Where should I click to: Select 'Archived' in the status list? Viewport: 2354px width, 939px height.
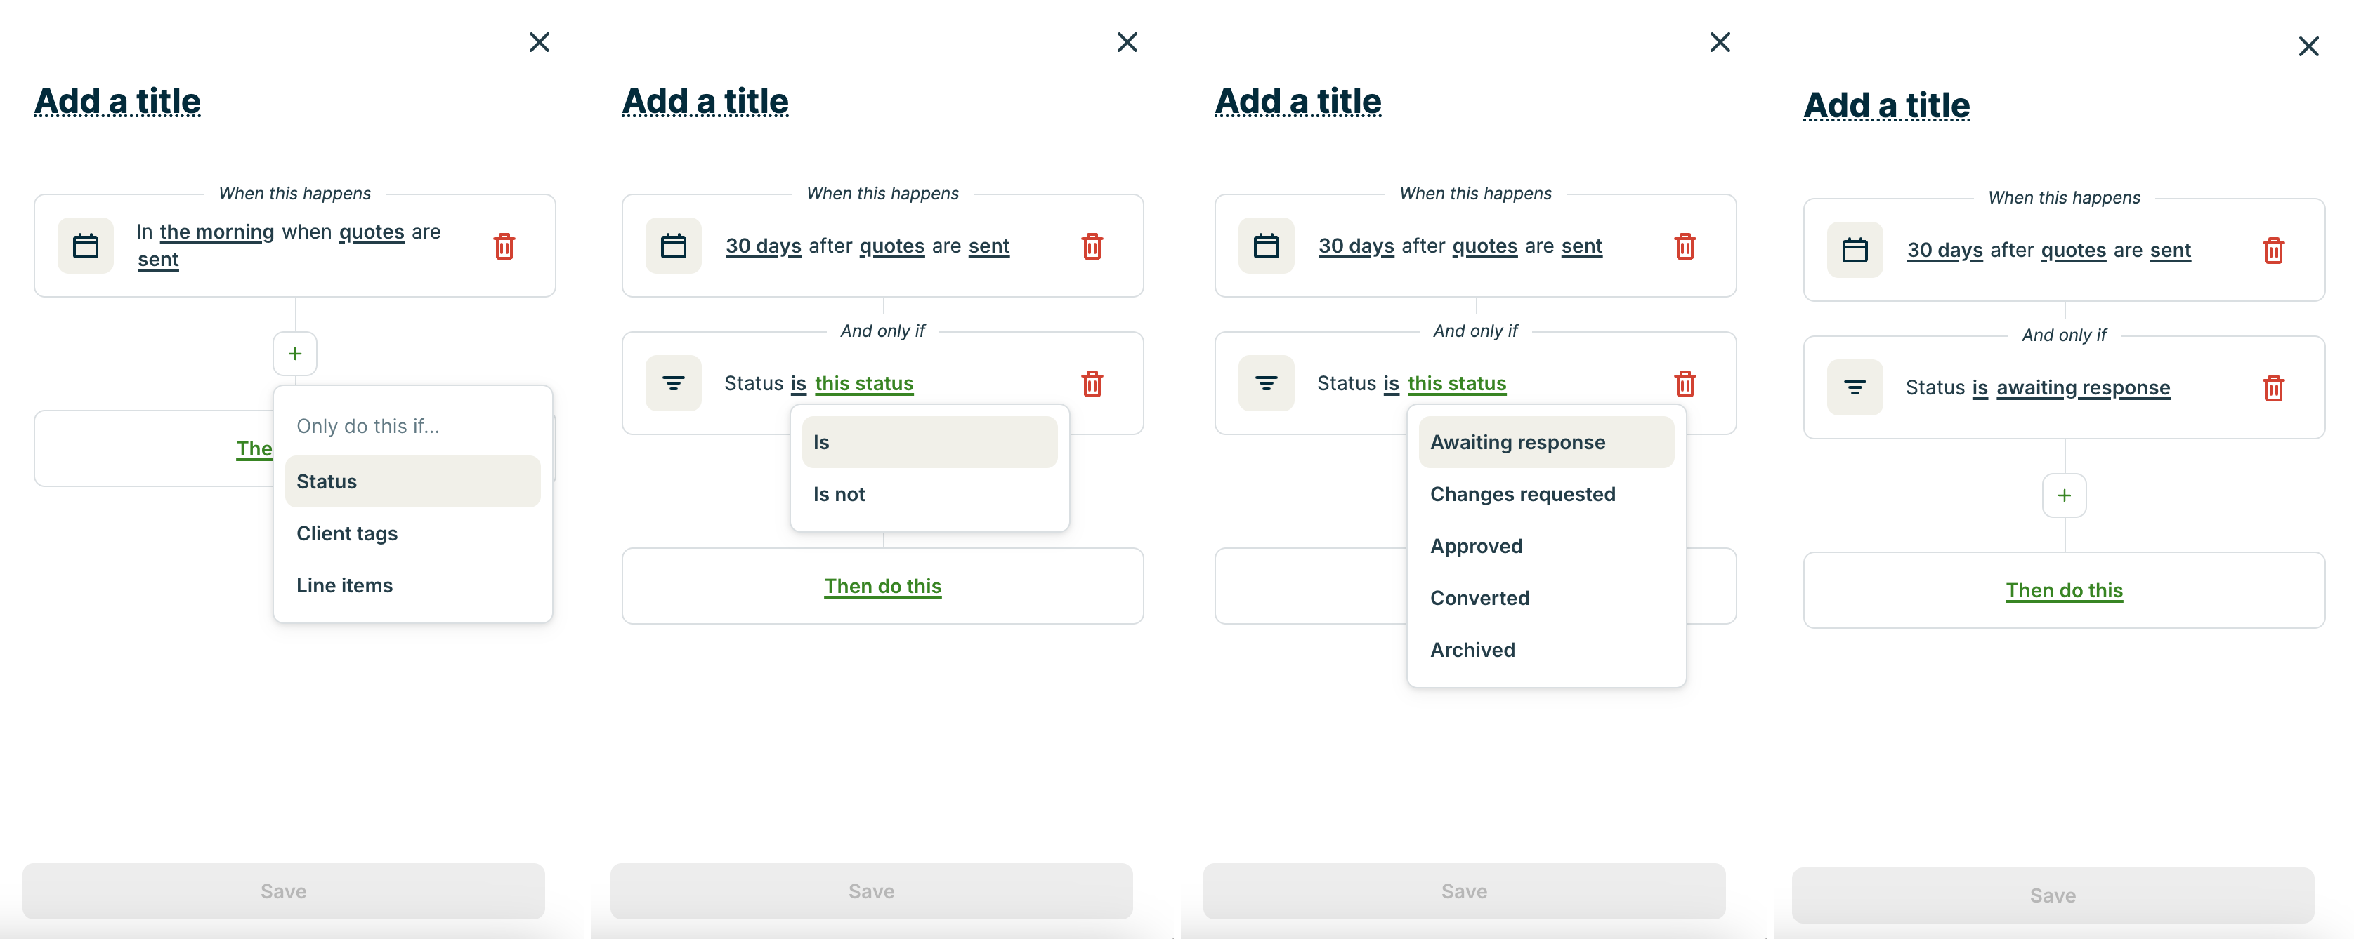coord(1472,651)
